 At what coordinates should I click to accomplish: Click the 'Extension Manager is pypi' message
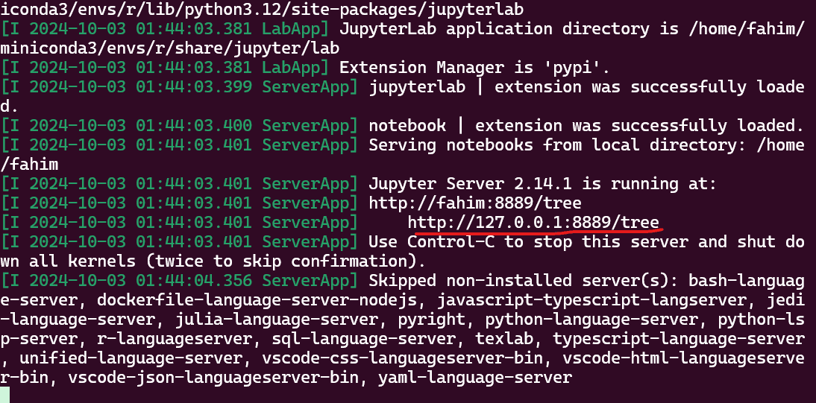tap(474, 68)
